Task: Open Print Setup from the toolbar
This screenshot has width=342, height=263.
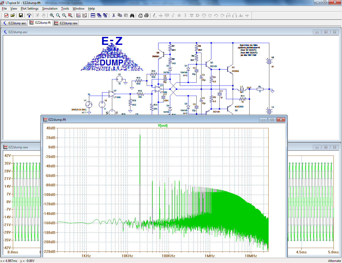Action: (140, 16)
